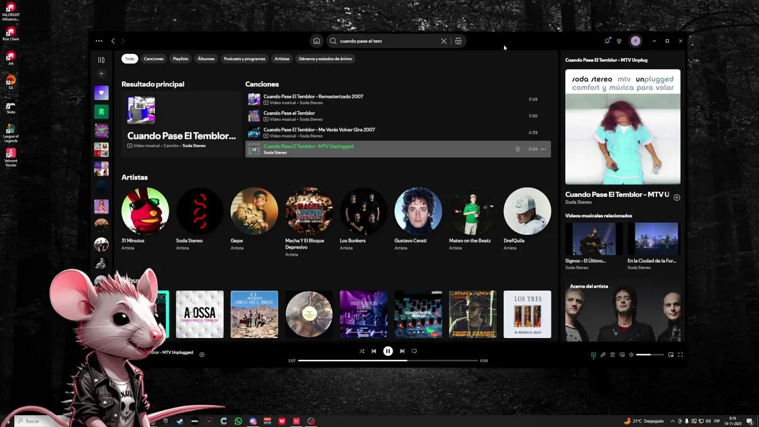
Task: Select the Todo filter chip
Action: click(x=130, y=59)
